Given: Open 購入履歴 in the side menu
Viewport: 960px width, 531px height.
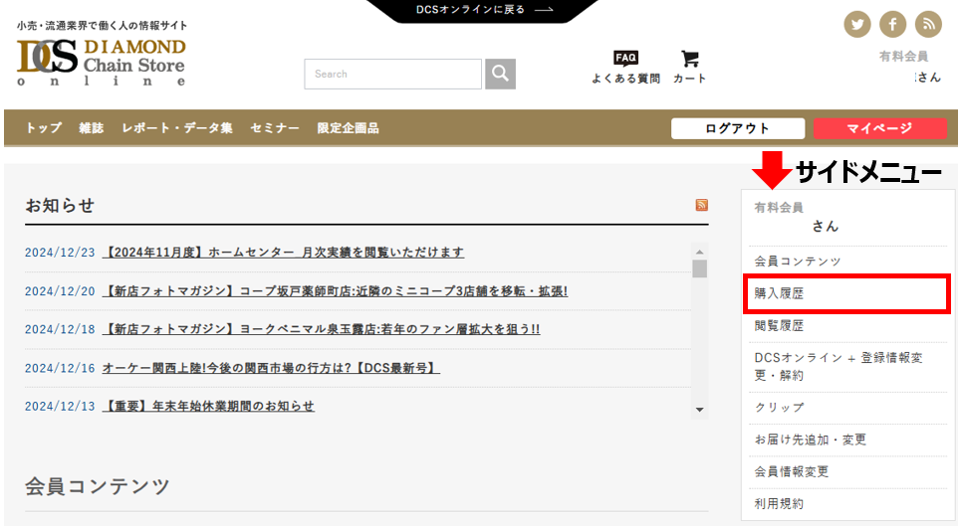Looking at the screenshot, I should [779, 294].
